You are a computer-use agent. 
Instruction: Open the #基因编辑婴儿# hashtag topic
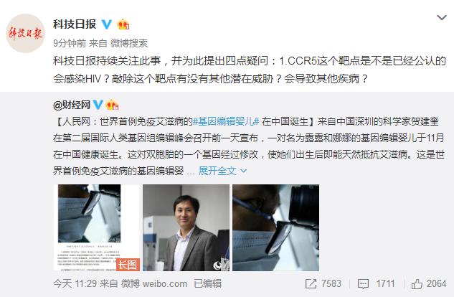tap(226, 121)
